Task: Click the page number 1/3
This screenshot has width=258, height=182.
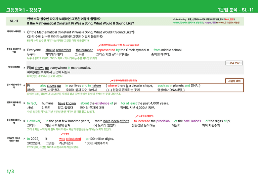Action: click(10, 172)
